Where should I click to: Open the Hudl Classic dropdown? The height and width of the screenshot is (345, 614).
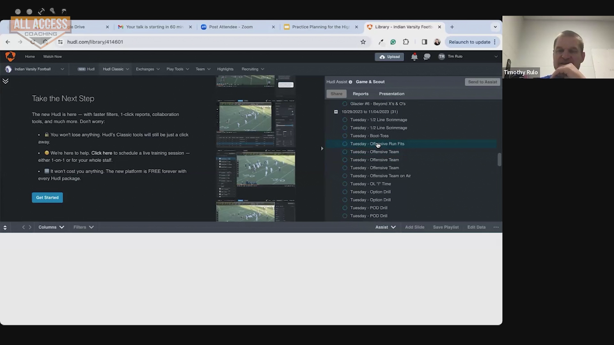pyautogui.click(x=116, y=69)
